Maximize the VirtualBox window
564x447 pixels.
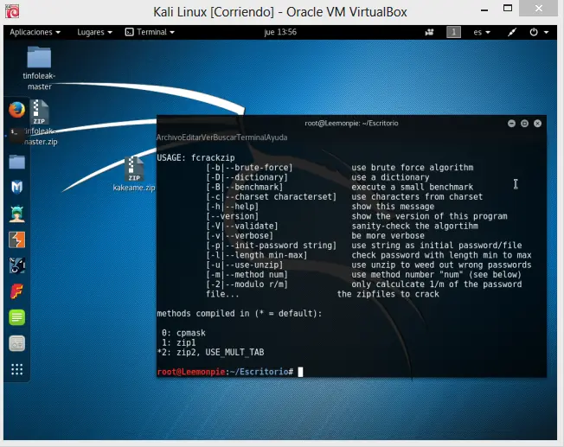tap(508, 8)
